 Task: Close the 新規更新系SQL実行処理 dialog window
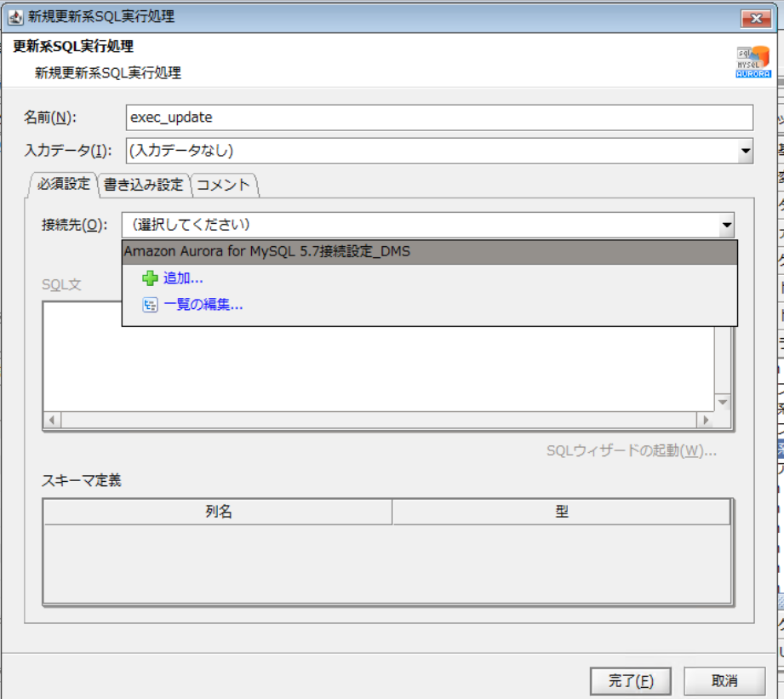(754, 18)
